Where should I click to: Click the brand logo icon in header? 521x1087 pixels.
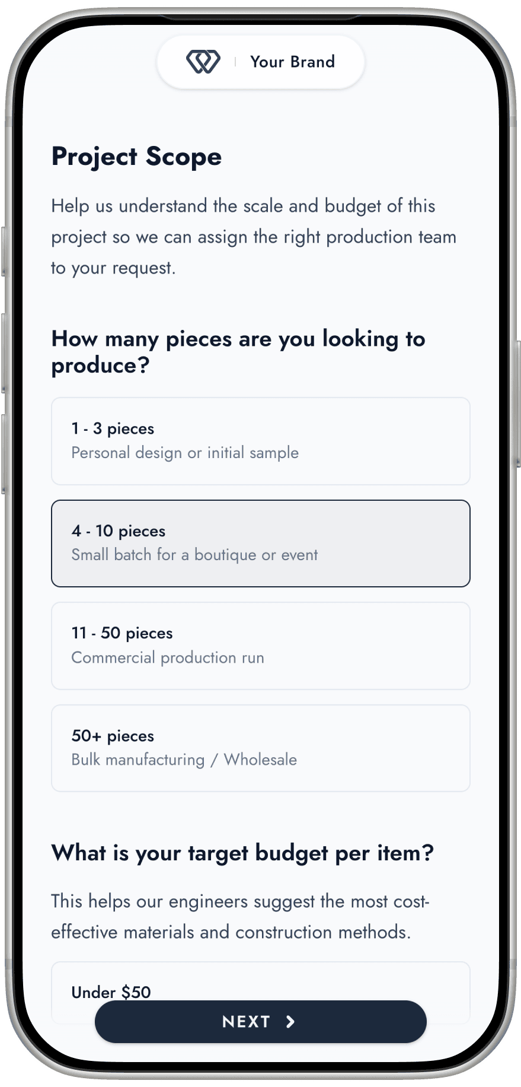(x=203, y=62)
